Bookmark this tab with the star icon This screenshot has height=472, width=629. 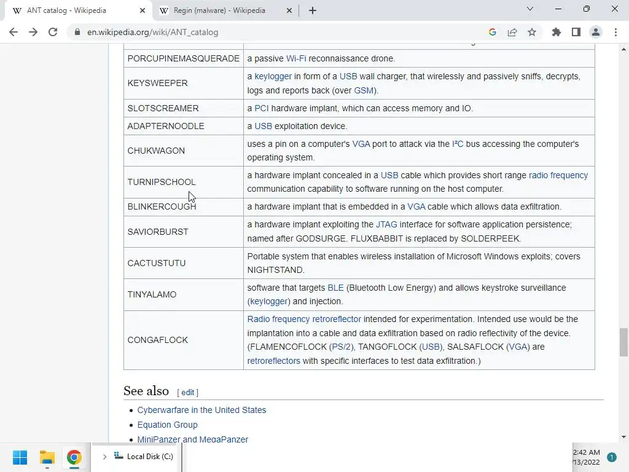coord(532,32)
